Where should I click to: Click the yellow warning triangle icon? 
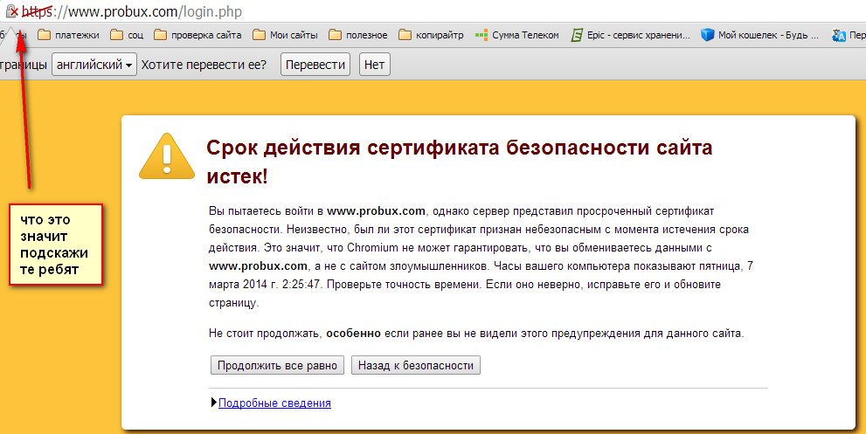(167, 155)
